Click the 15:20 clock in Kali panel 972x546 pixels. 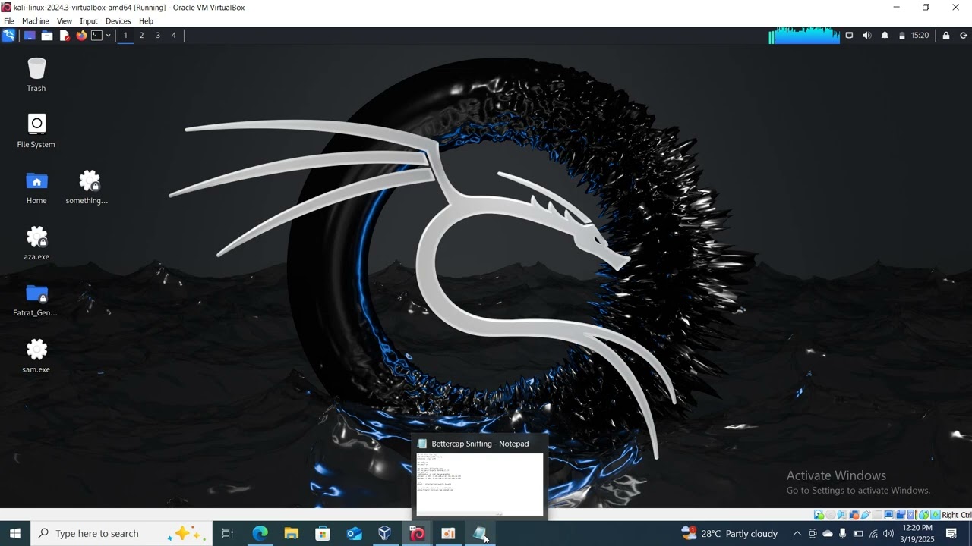920,36
